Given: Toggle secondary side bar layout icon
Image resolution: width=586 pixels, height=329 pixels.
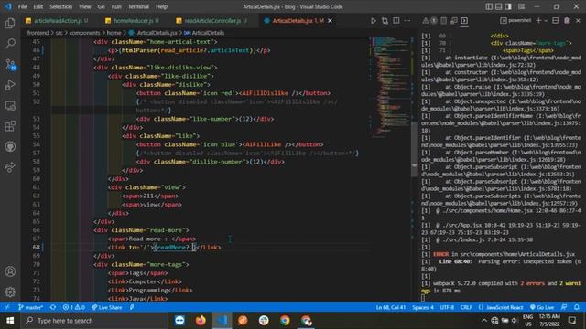Looking at the screenshot, I should 508,6.
